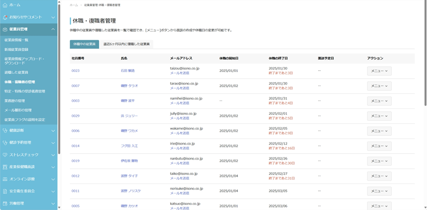The image size is (427, 210).
Task: Open メニュー dropdown for 波野 ノリスケ
Action: tap(379, 191)
